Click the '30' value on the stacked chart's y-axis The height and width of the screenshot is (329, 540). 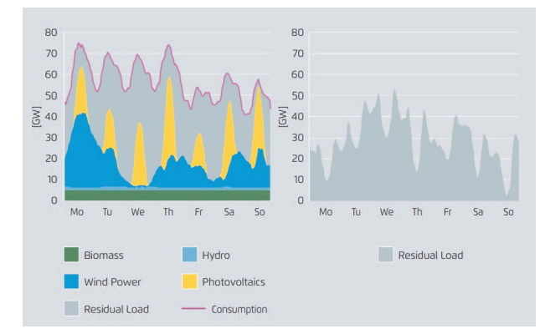[x=51, y=138]
